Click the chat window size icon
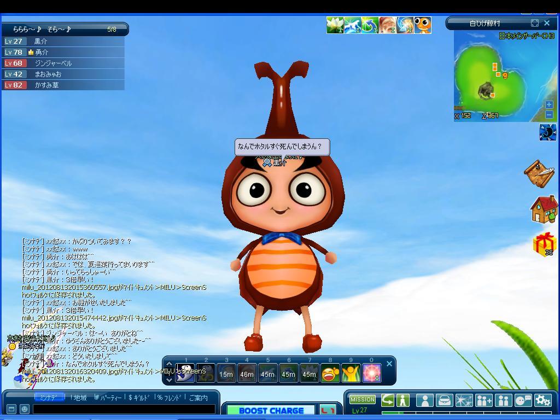 click(11, 409)
